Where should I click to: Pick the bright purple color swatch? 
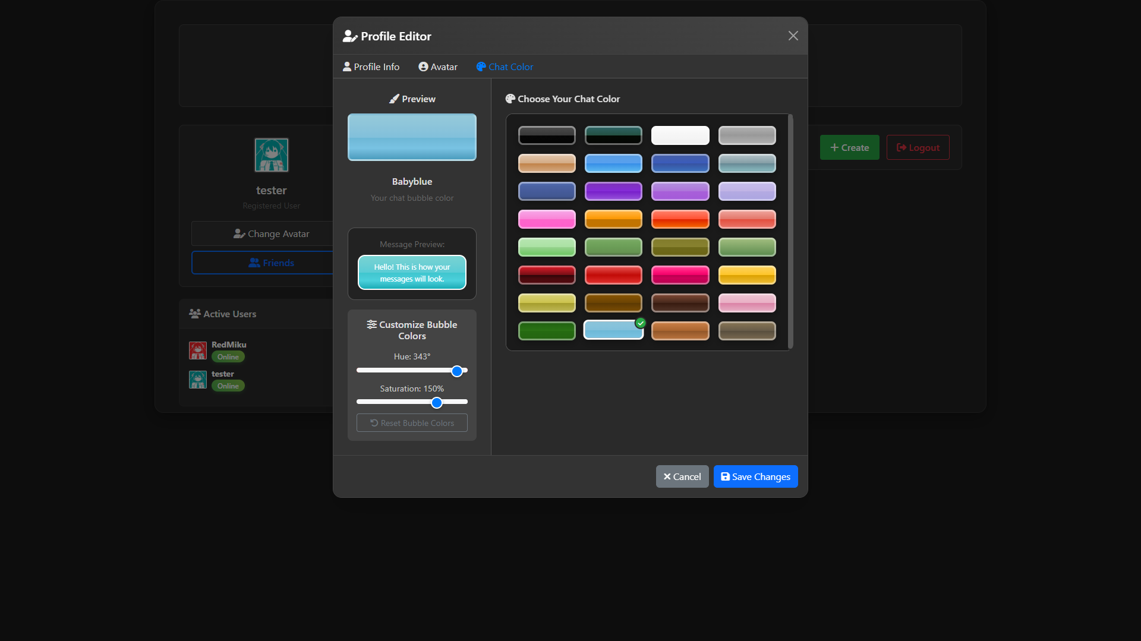(x=613, y=191)
